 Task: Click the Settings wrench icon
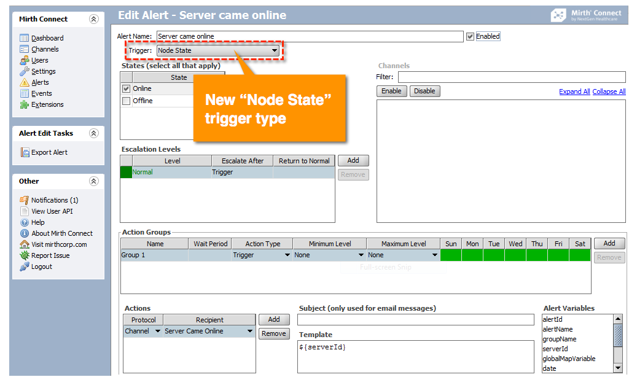point(25,71)
